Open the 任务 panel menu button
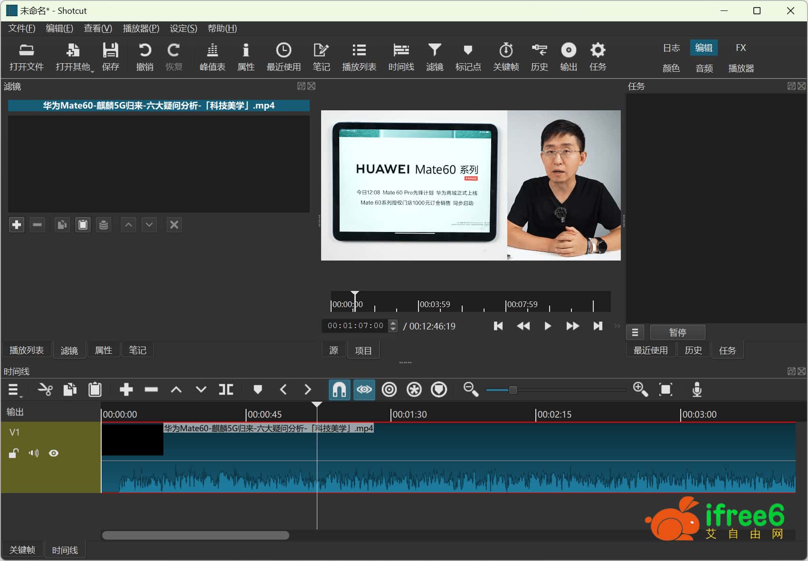808x561 pixels. [x=635, y=332]
